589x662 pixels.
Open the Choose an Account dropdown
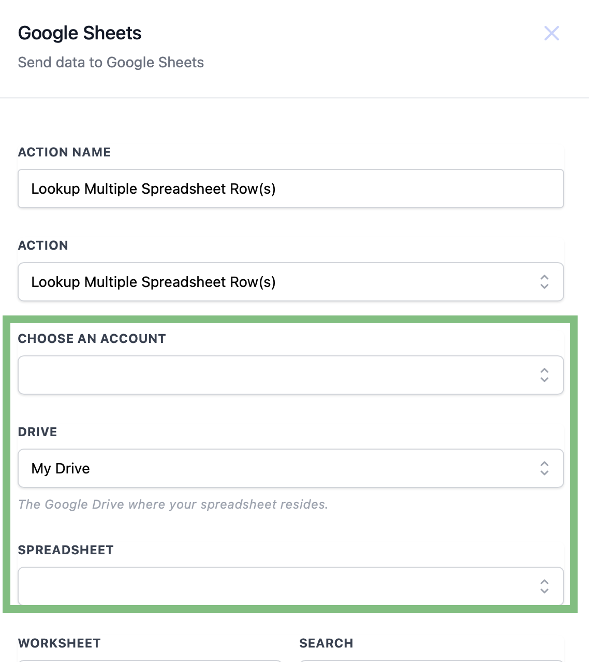(291, 375)
